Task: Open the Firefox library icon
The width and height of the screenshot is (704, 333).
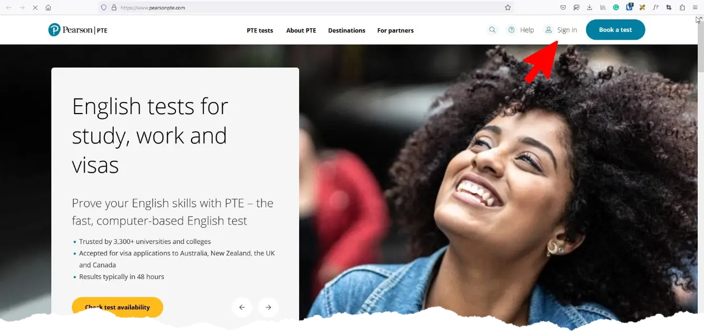Action: 603,7
